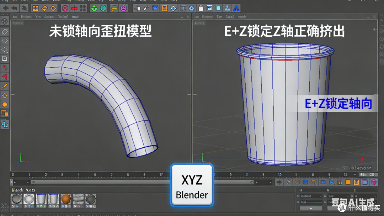Click the orange overlapping squares icon in left sidebar
384x216 pixels.
[x=5, y=113]
